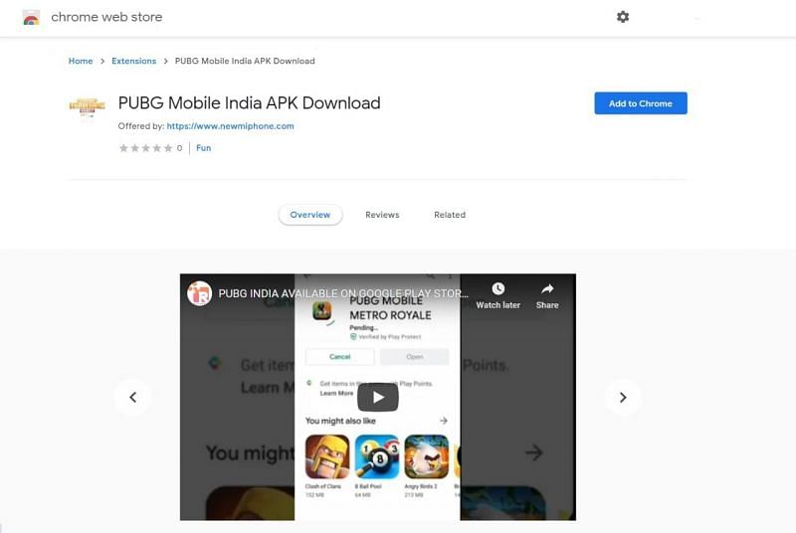The height and width of the screenshot is (533, 796).
Task: Open the Reviews tab
Action: 382,215
